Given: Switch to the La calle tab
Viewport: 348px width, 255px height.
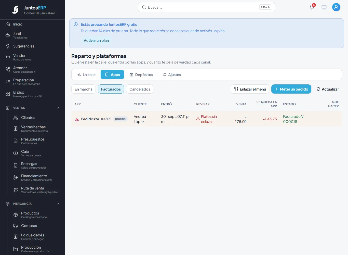Looking at the screenshot, I should pyautogui.click(x=86, y=74).
